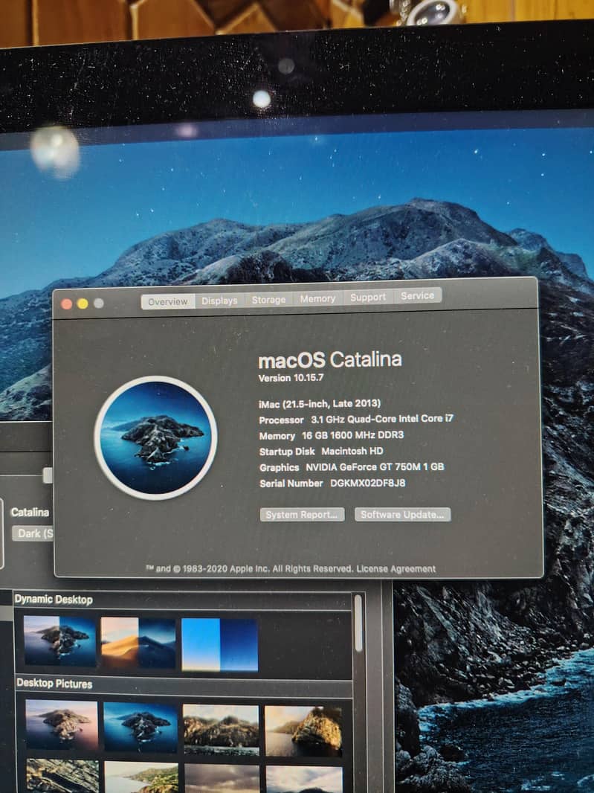This screenshot has width=594, height=793.
Task: Select the Mojave dune dynamic desktop thumbnail
Action: click(x=138, y=643)
